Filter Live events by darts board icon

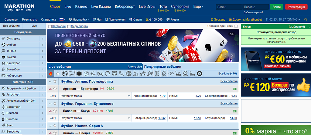pyautogui.click(x=128, y=73)
